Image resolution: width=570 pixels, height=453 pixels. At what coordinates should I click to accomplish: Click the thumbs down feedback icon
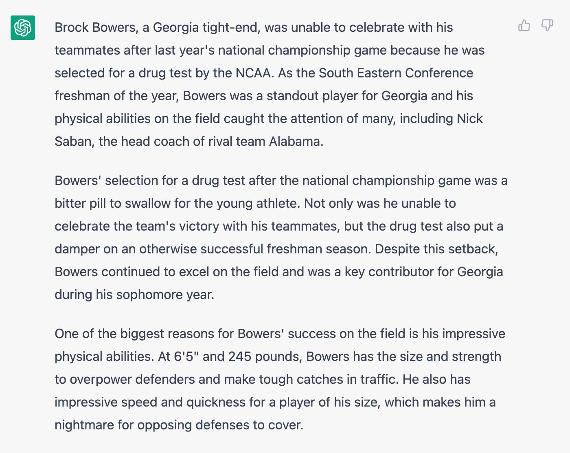coord(547,26)
